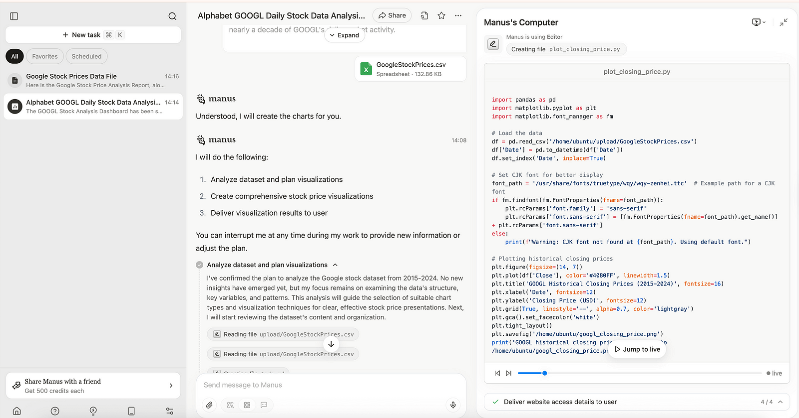Screen dimensions: 799x418
Task: Open Alphabet GOOGL Daily Stock Data task
Action: point(93,106)
